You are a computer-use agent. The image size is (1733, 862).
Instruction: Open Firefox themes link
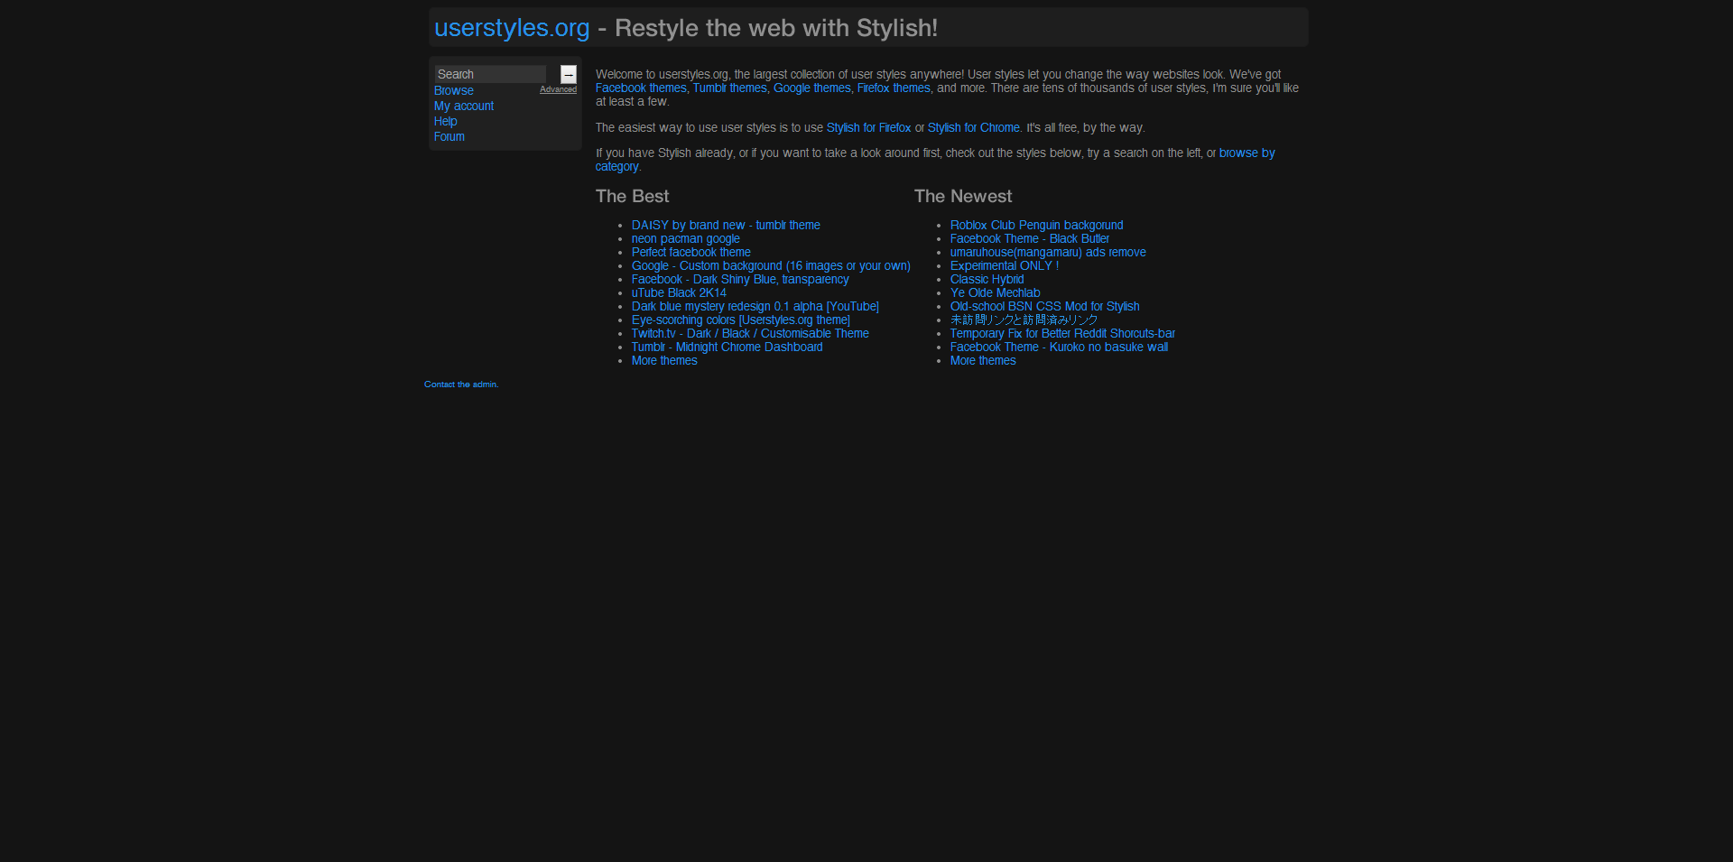pos(894,88)
